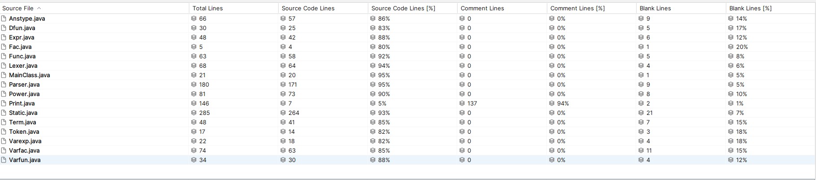Image resolution: width=816 pixels, height=180 pixels.
Task: Click the file icon beside Parser.java
Action: point(4,84)
